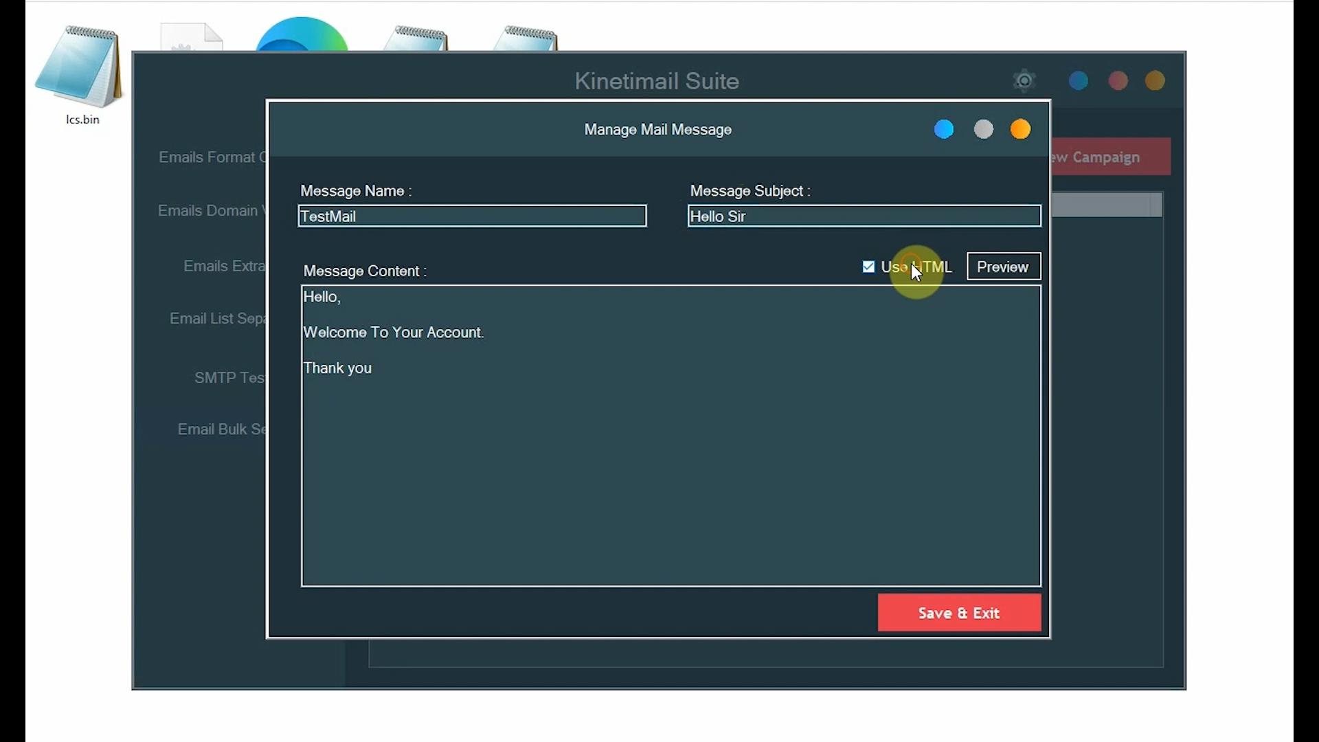Image resolution: width=1319 pixels, height=742 pixels.
Task: Click the gray circle in dialog header
Action: point(983,129)
